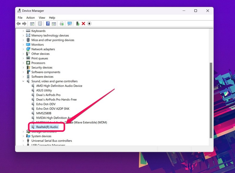The image size is (235, 173).
Task: Click the Back arrow in toolbar
Action: [x=19, y=24]
